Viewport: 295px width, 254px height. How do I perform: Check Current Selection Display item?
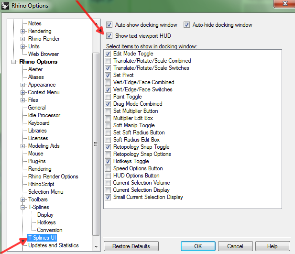[108, 190]
